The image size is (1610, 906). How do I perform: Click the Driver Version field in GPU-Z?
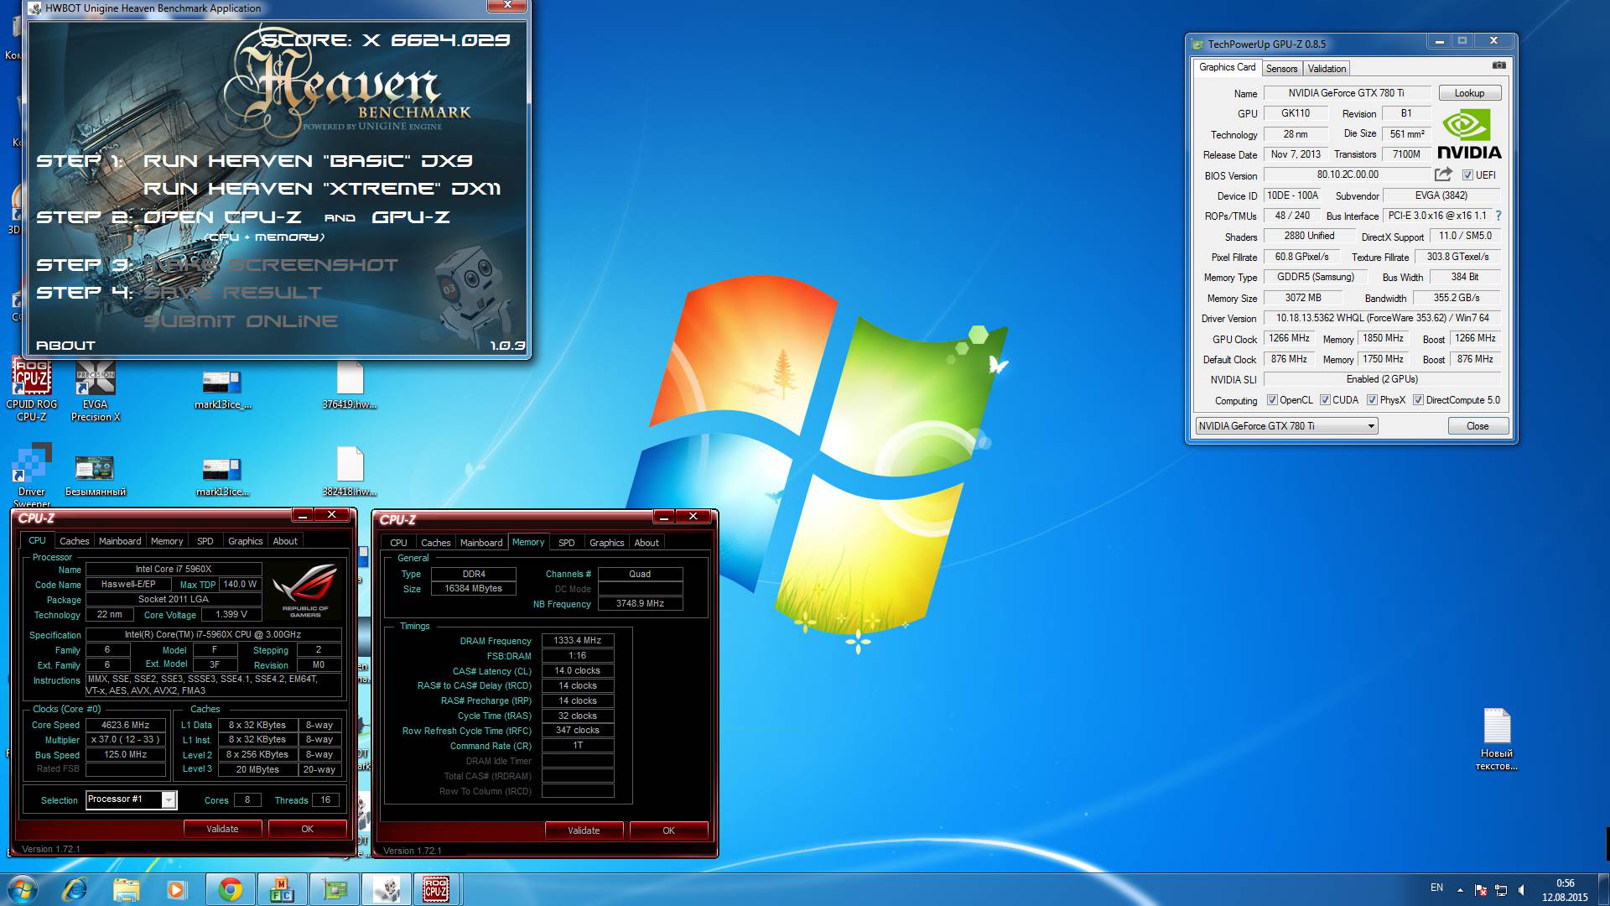[x=1382, y=318]
